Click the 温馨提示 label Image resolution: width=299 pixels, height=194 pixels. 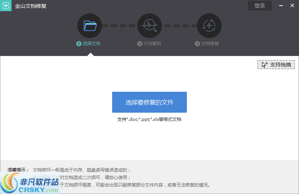(x=18, y=170)
